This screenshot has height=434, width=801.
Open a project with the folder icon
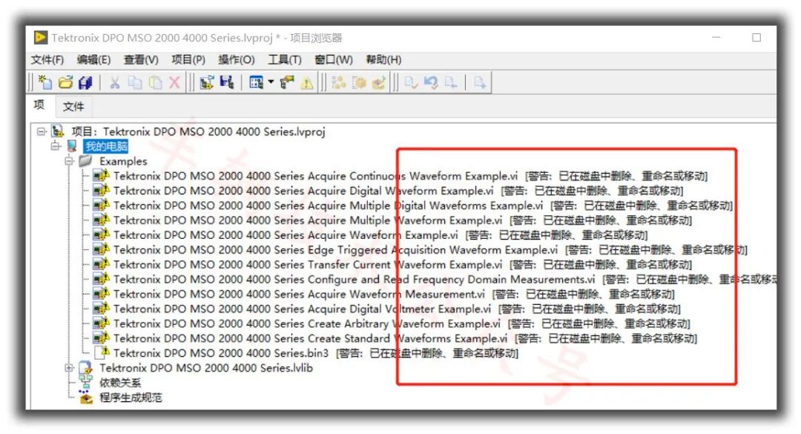tap(65, 82)
